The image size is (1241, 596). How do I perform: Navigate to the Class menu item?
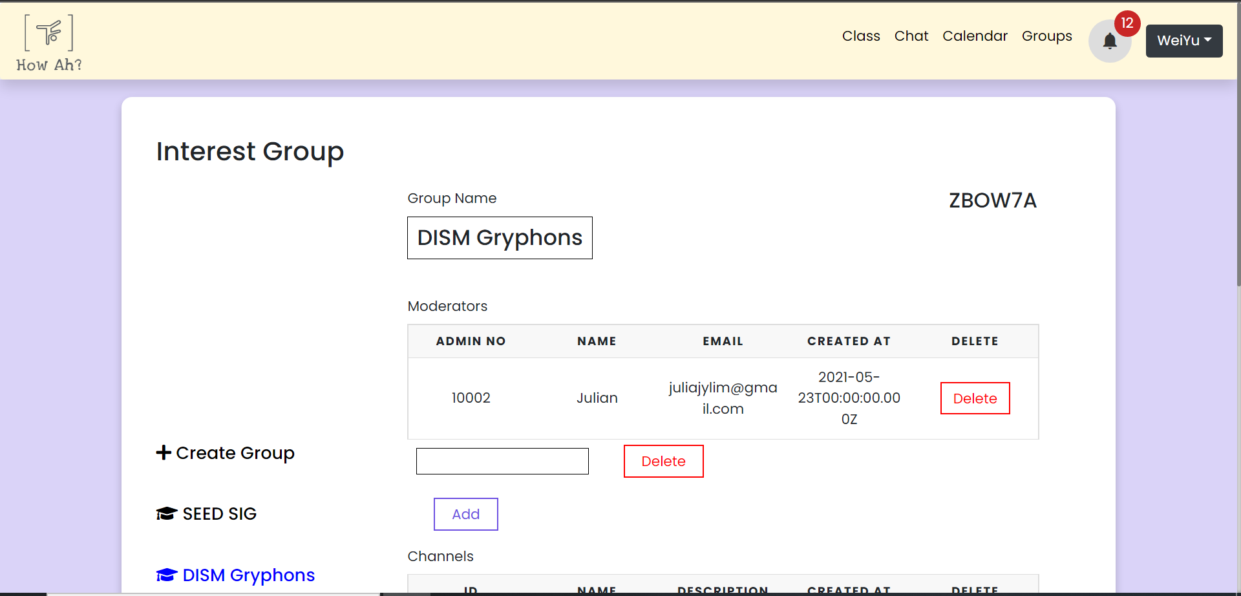(x=860, y=36)
